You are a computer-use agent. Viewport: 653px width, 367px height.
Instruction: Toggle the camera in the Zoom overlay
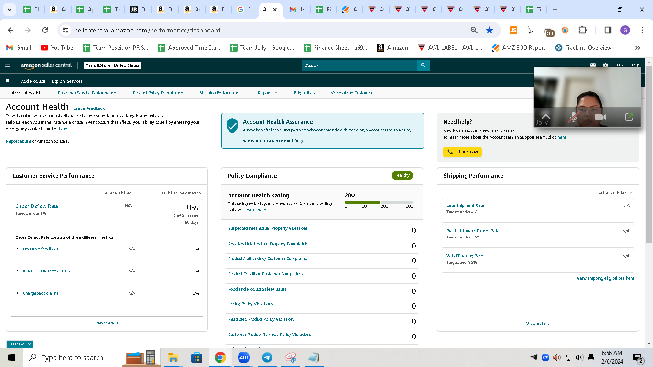click(600, 117)
